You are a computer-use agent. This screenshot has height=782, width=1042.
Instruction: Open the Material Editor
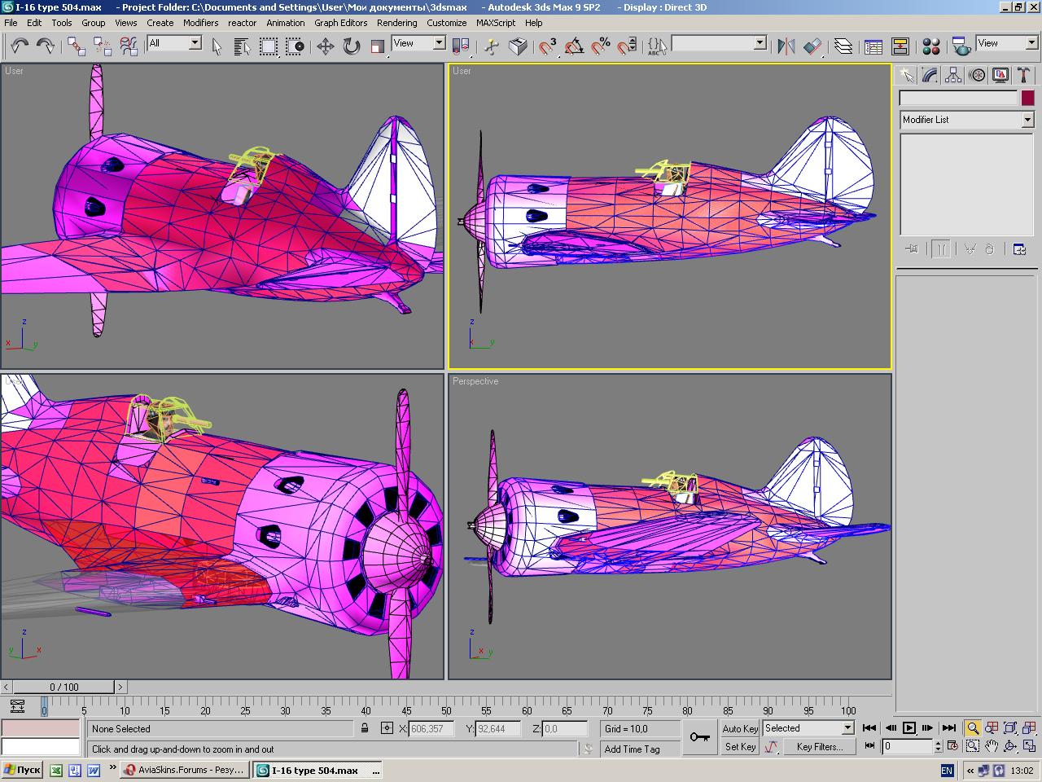click(x=931, y=46)
